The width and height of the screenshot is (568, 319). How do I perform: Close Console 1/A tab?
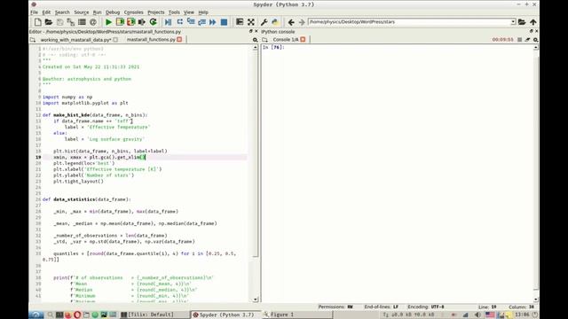303,40
